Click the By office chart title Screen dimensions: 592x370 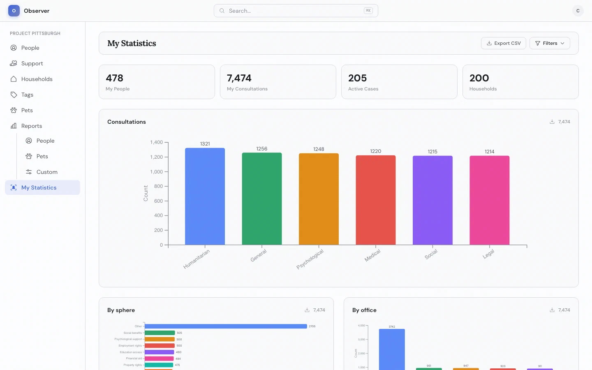coord(364,310)
